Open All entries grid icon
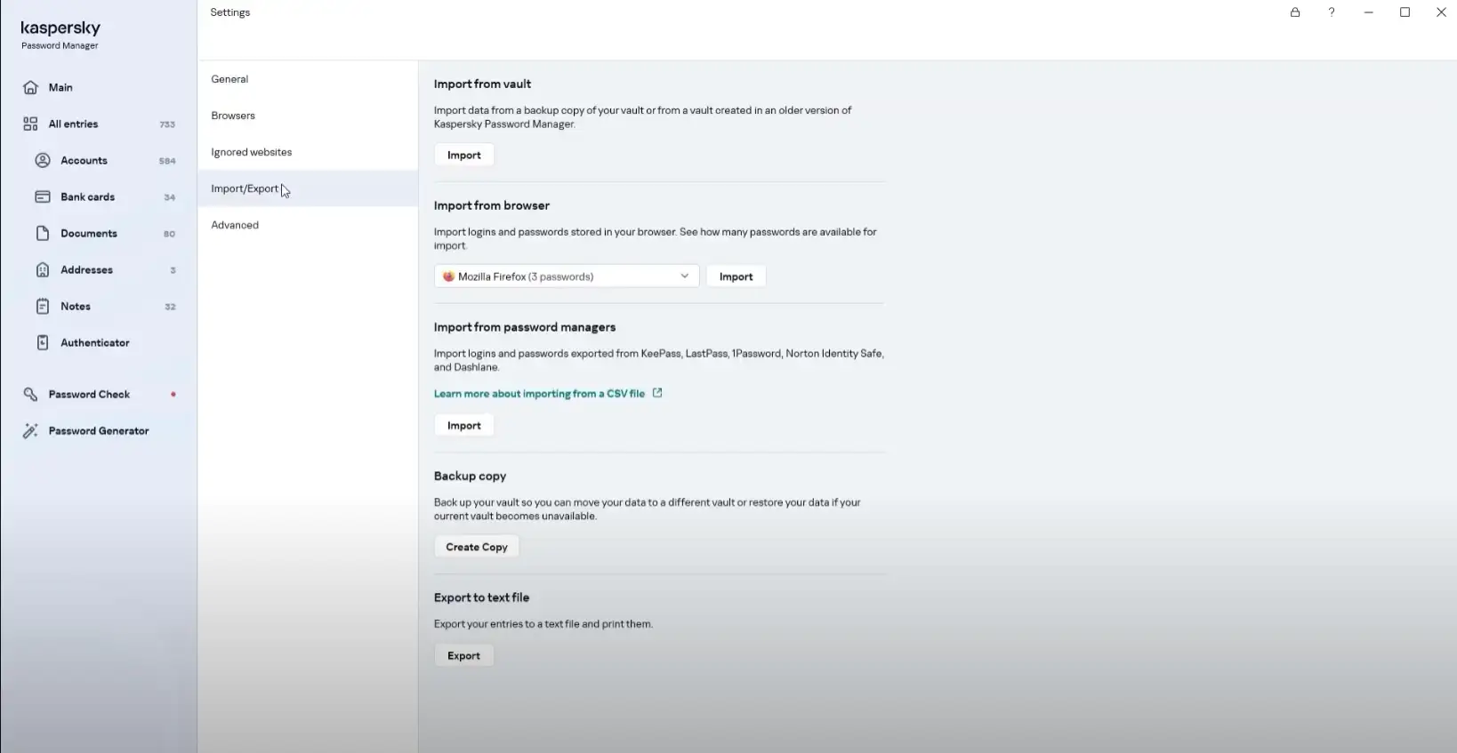This screenshot has width=1457, height=753. (30, 124)
